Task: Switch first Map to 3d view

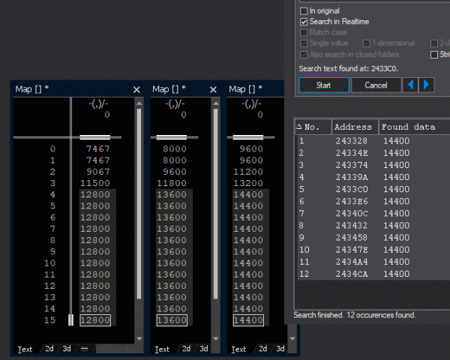Action: click(x=67, y=349)
